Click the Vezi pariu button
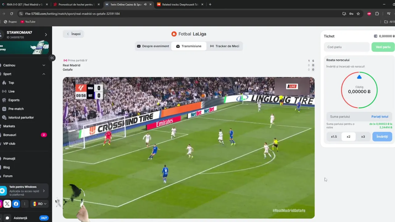The height and width of the screenshot is (222, 395). (x=383, y=47)
